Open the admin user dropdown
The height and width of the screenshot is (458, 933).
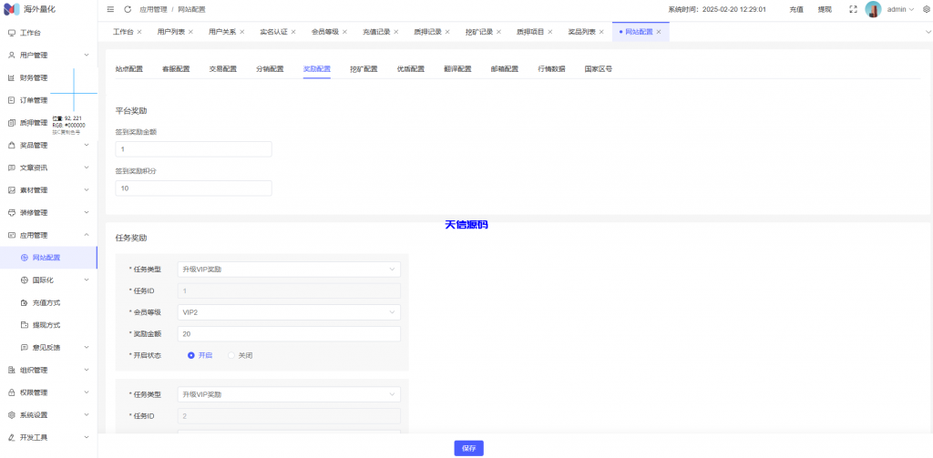tap(900, 9)
